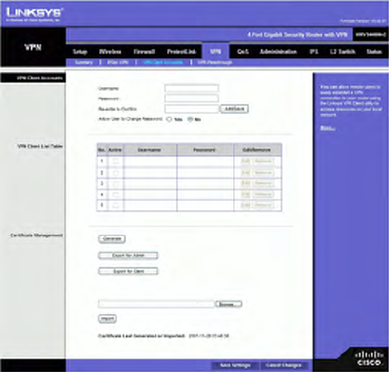Click Remove button in row 5
The width and height of the screenshot is (389, 372).
click(x=263, y=205)
